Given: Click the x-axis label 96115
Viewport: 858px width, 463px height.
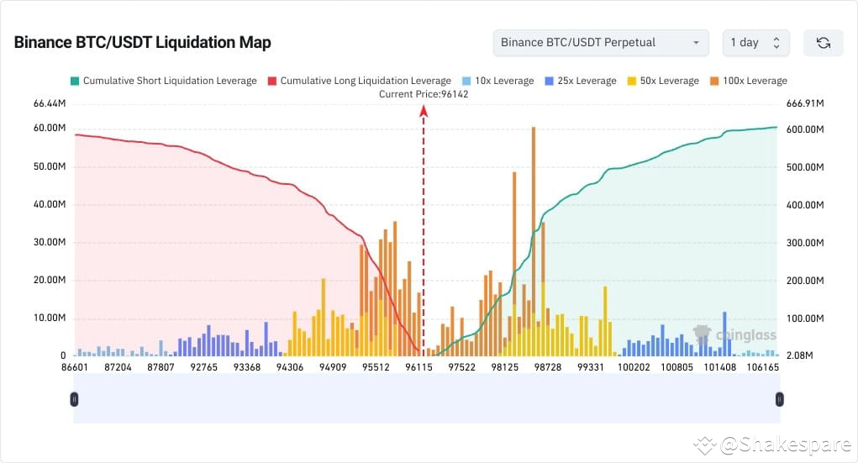Looking at the screenshot, I should tap(418, 367).
